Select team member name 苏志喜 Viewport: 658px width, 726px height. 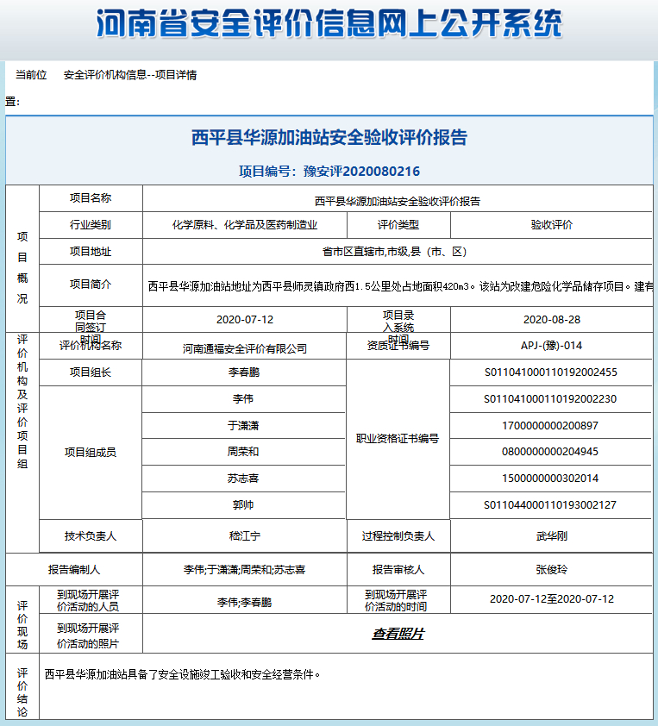(243, 479)
